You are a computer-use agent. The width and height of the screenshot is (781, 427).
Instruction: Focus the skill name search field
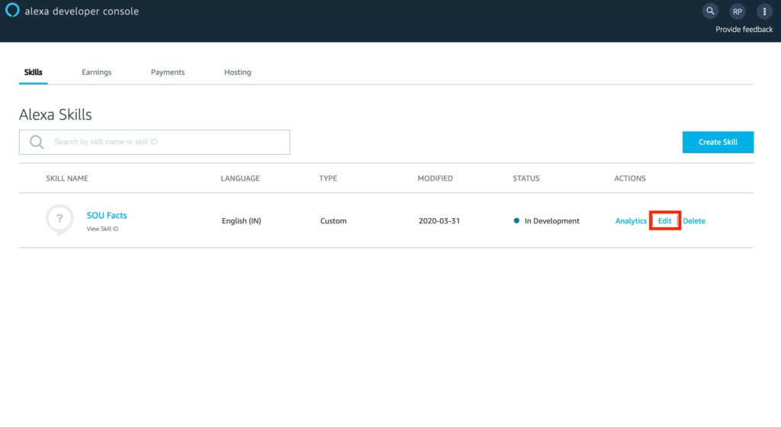click(x=168, y=142)
